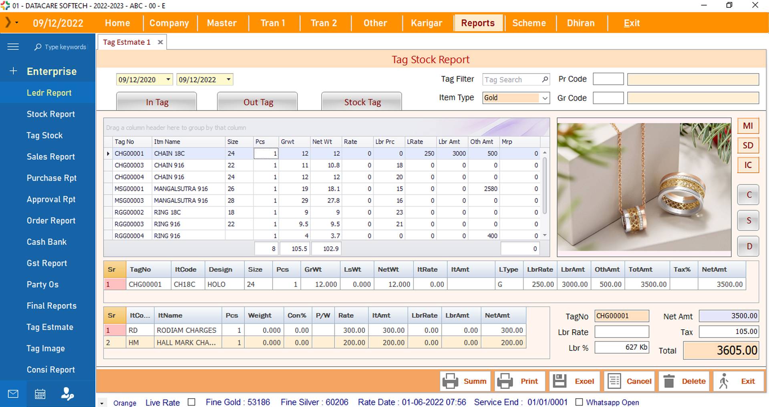The height and width of the screenshot is (407, 769).
Task: Click the Excel button
Action: click(x=574, y=381)
